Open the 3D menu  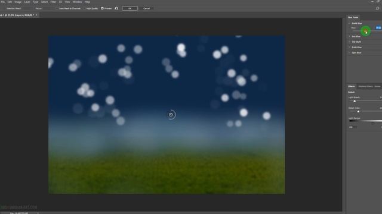pos(60,2)
